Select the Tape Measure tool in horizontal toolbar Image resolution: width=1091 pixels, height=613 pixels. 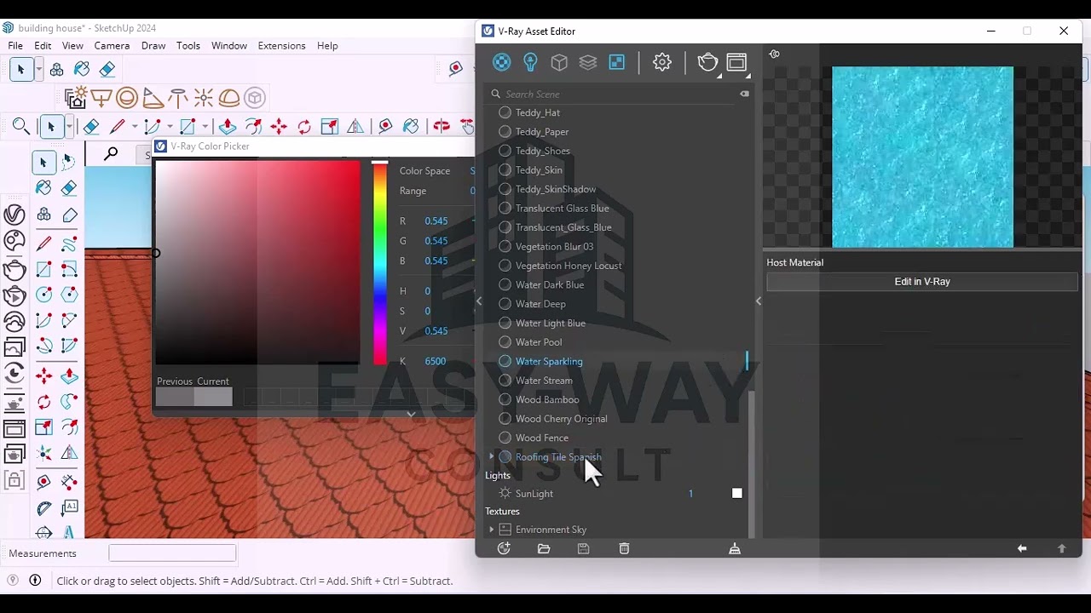(x=385, y=127)
